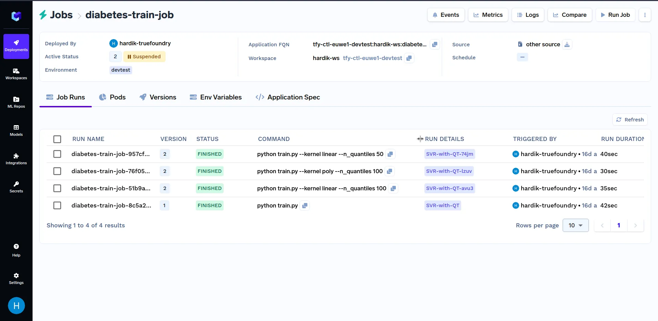Check the diabetes-train-job-957cf run row
This screenshot has width=658, height=321.
[x=57, y=154]
